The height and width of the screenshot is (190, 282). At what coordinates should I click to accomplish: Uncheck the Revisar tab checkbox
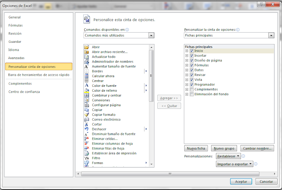click(192, 75)
